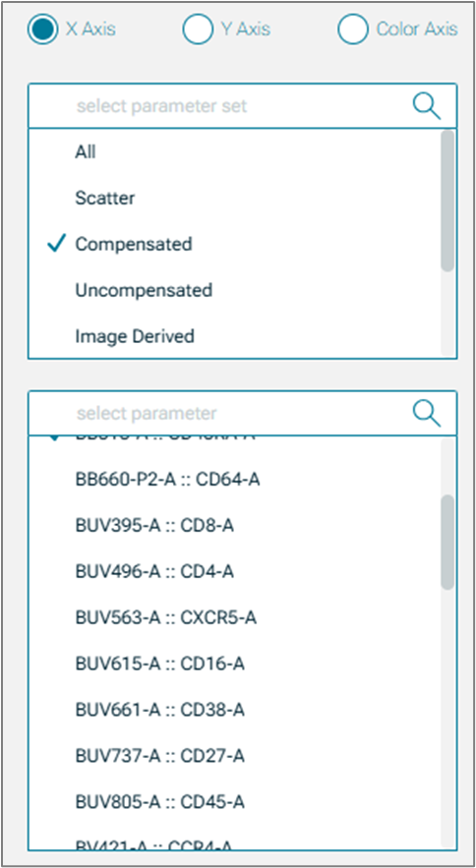Click the parameter set list scrollbar
This screenshot has height=868, width=476.
447,244
